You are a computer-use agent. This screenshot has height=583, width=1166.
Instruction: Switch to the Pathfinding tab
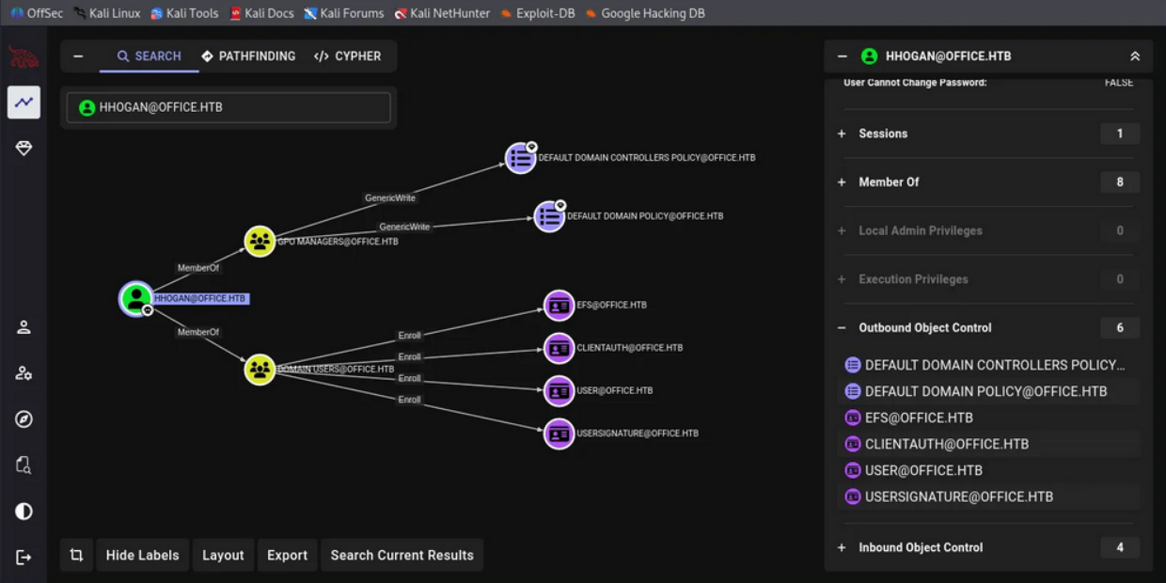[248, 56]
